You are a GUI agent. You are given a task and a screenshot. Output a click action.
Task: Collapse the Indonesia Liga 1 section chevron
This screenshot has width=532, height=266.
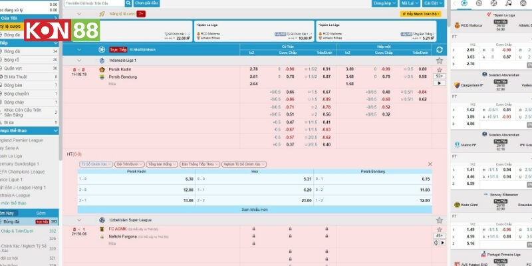pos(80,61)
